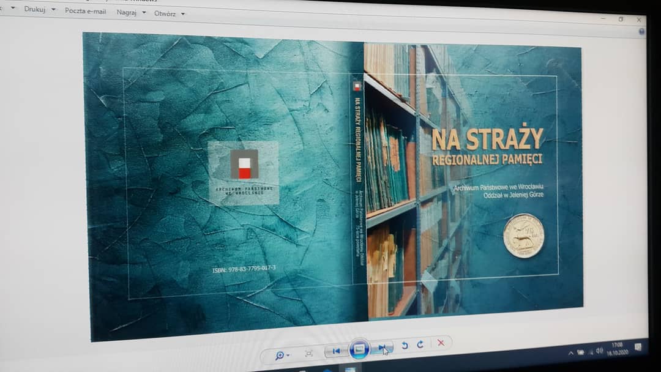Screen dimensions: 661x372
Task: Open the zoom magnifier control
Action: pos(282,355)
